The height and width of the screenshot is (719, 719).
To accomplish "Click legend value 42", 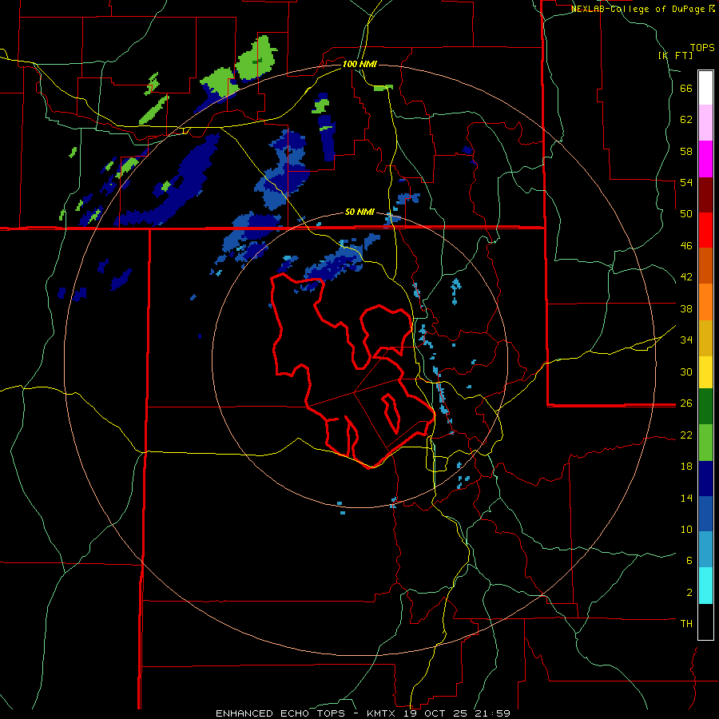I will 686,277.
